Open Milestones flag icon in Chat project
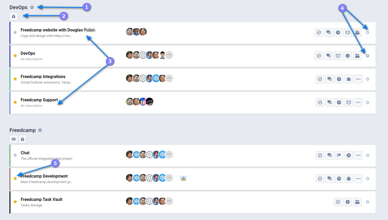This screenshot has width=388, height=220. tap(339, 155)
